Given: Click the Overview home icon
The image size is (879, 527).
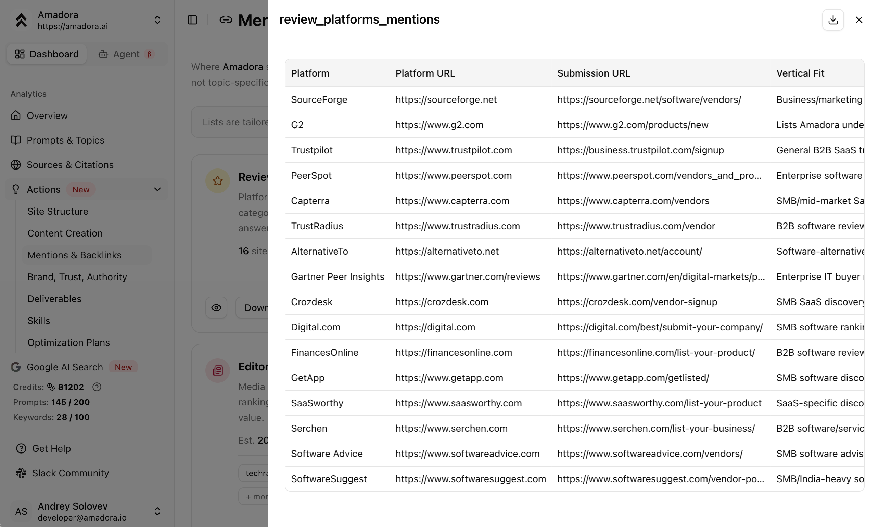Looking at the screenshot, I should point(16,116).
